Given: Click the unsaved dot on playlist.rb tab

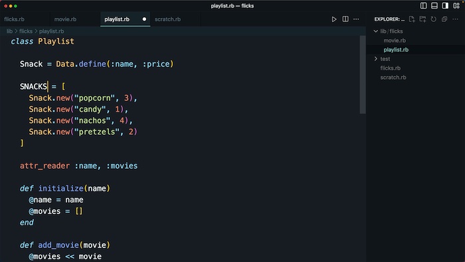Looking at the screenshot, I should click(144, 19).
